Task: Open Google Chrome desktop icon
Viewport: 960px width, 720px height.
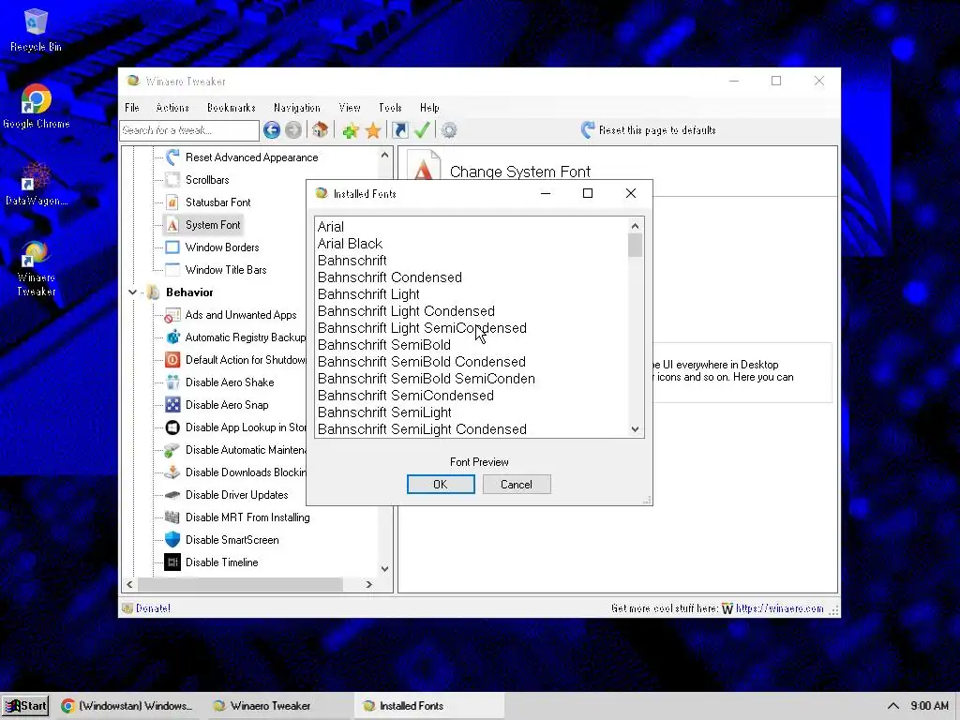Action: coord(37,107)
